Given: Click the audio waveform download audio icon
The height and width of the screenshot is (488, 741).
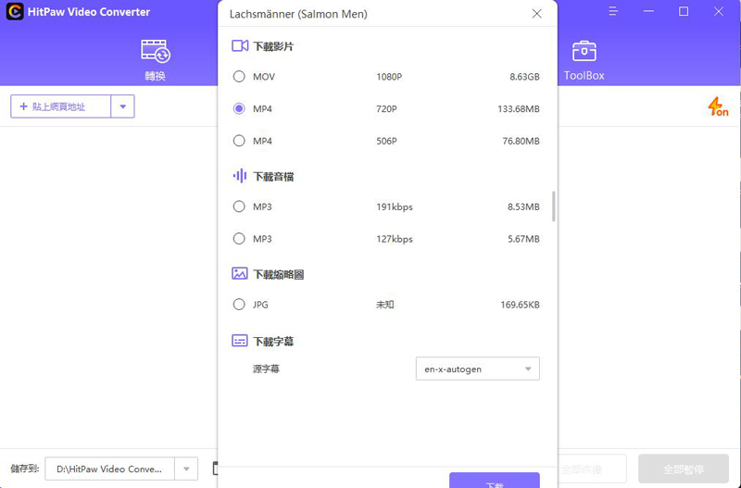Looking at the screenshot, I should (240, 176).
